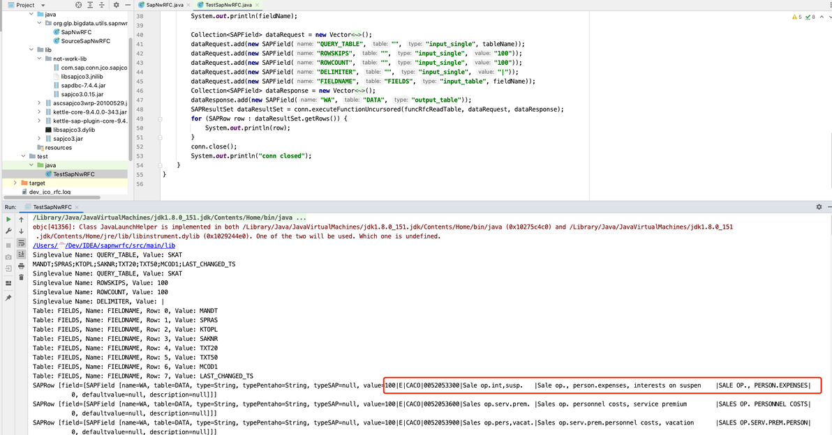Print console output with printer icon
Viewport: 832px width, 435px height.
pyautogui.click(x=21, y=266)
